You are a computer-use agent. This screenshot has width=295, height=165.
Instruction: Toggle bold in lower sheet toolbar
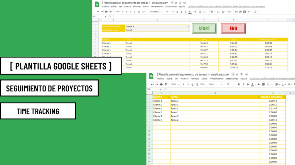(239, 84)
